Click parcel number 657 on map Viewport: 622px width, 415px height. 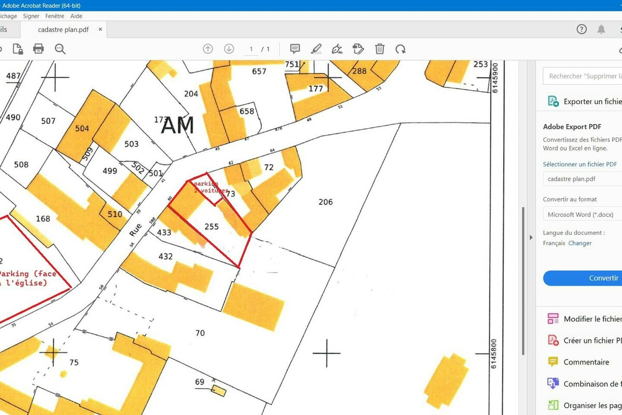click(x=259, y=72)
